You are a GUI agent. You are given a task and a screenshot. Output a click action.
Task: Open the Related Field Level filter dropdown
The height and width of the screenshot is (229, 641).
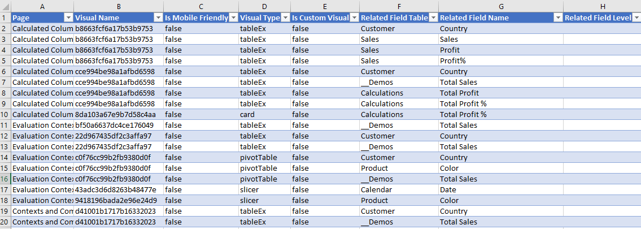click(x=636, y=18)
